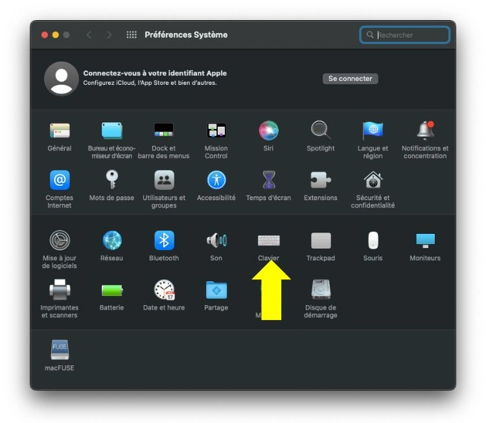Open the Son preferences pane

[x=216, y=240]
